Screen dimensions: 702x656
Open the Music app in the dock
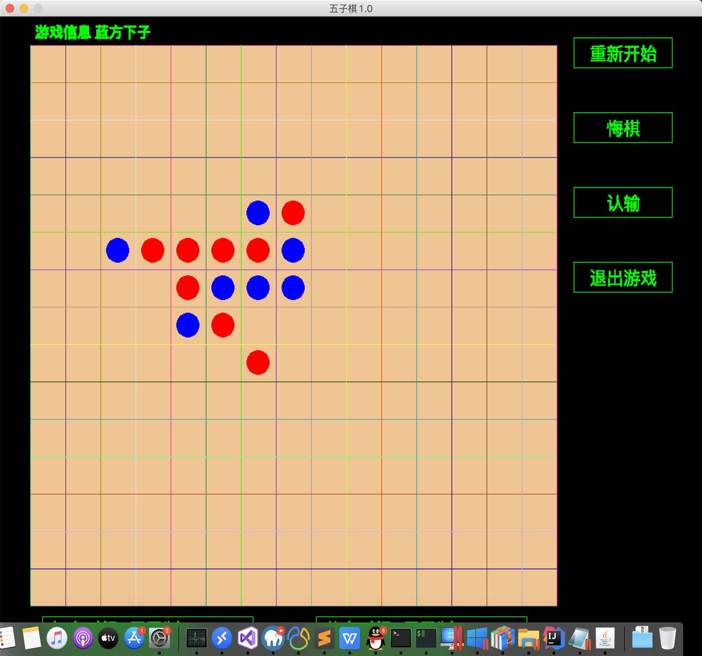click(57, 638)
